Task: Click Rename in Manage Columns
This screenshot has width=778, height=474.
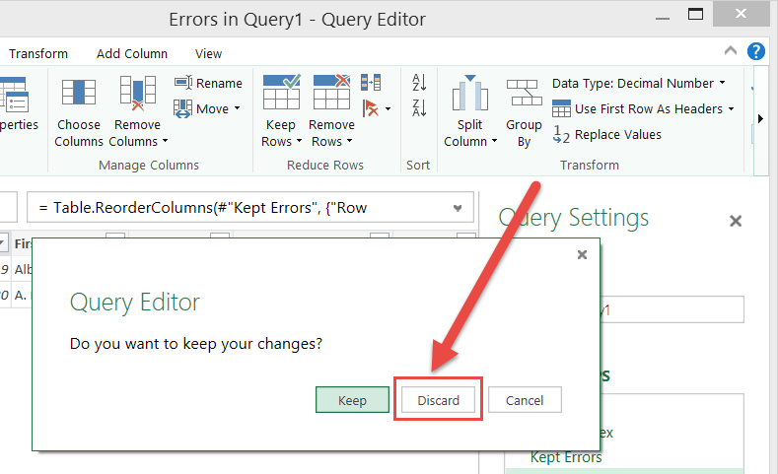Action: pos(208,84)
